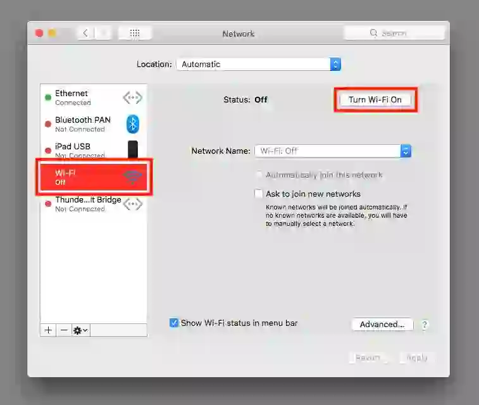Toggle Automatically join this network checkbox
The height and width of the screenshot is (405, 479).
click(x=259, y=175)
